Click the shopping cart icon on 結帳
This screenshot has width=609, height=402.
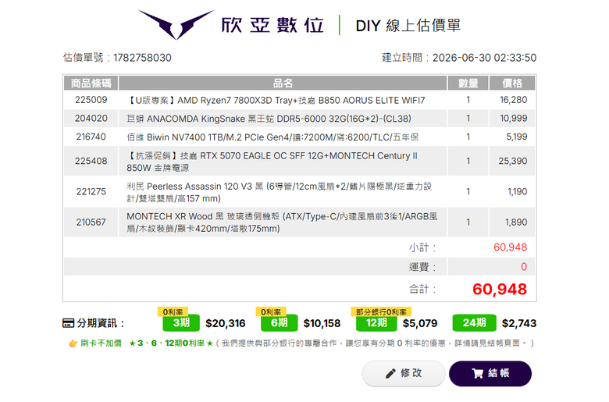478,374
